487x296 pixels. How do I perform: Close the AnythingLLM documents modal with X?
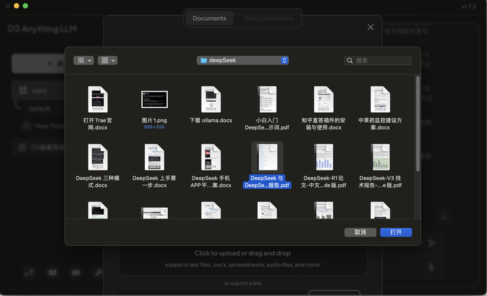pyautogui.click(x=371, y=27)
